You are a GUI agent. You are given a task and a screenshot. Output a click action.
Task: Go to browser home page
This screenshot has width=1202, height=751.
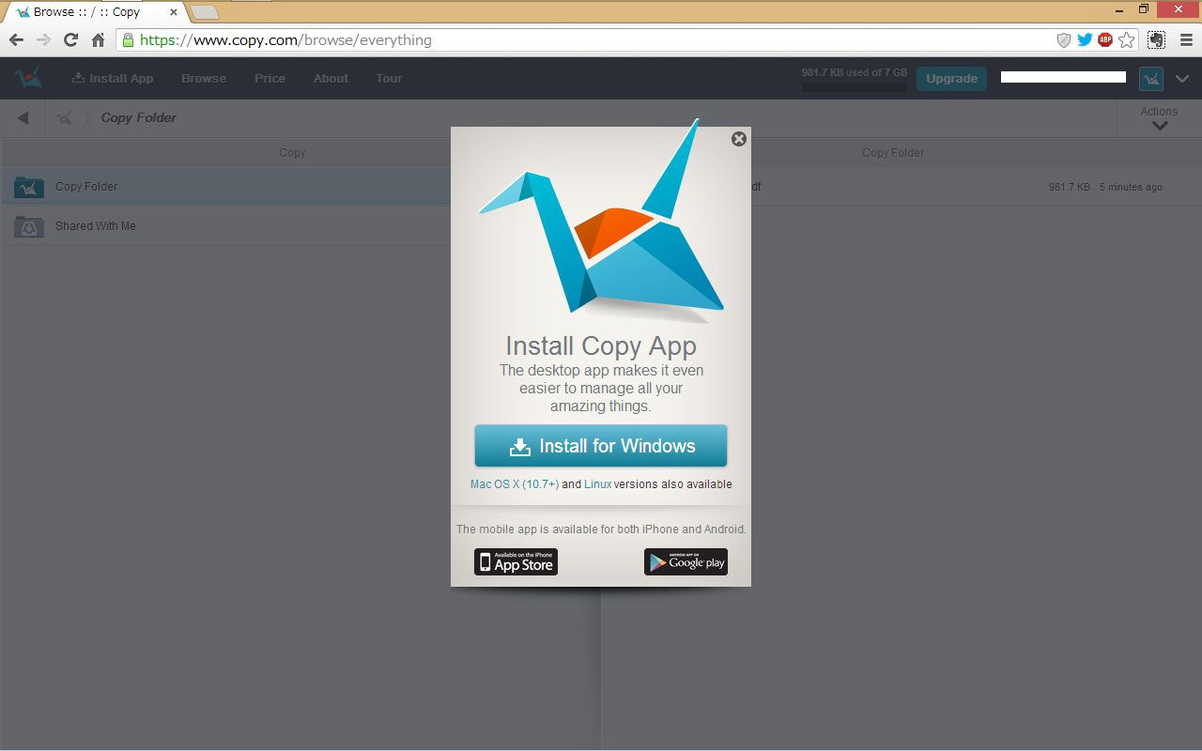[x=98, y=40]
